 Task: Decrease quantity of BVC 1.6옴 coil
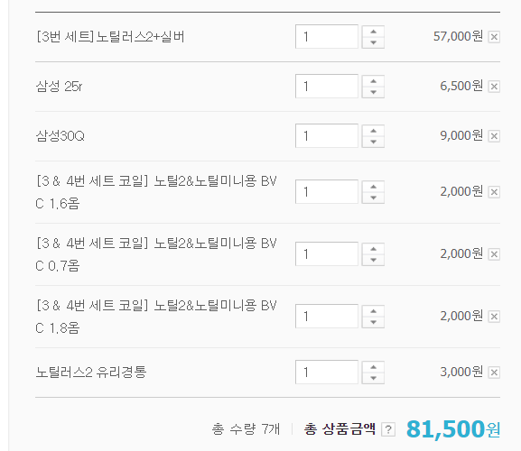(x=373, y=198)
